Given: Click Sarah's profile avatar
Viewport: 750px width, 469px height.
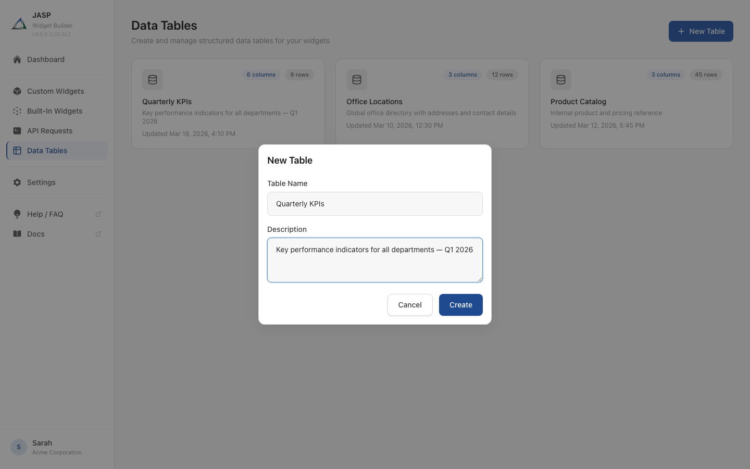Looking at the screenshot, I should tap(18, 447).
